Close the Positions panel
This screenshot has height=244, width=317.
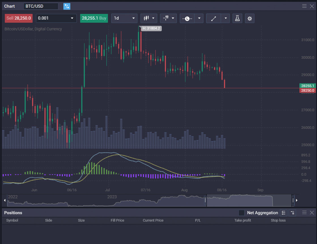point(312,213)
